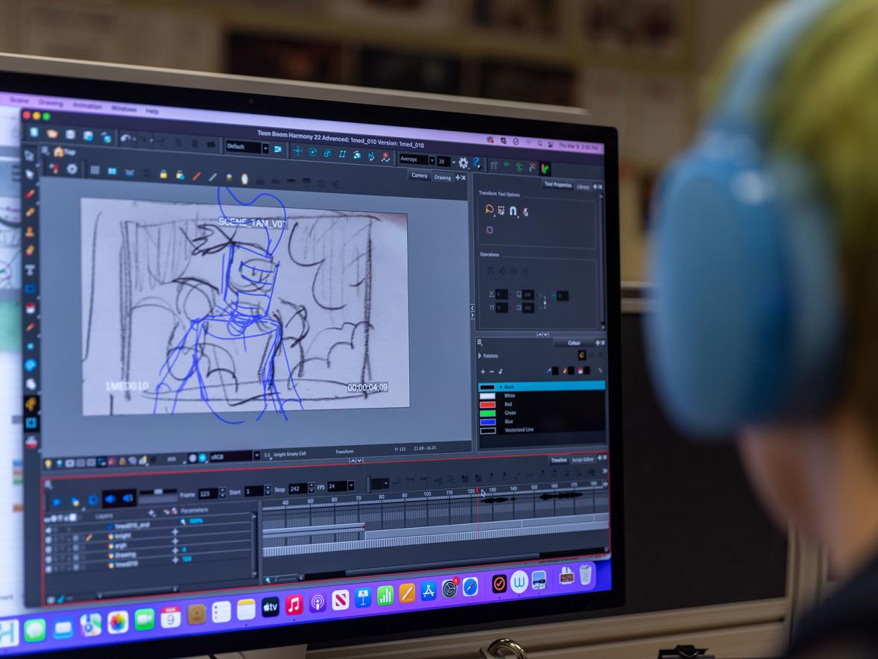Select the Green colour swatch

pos(487,413)
